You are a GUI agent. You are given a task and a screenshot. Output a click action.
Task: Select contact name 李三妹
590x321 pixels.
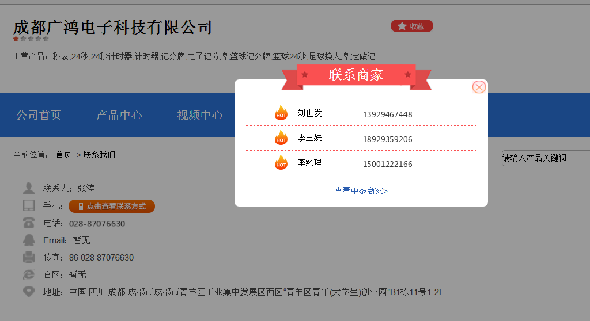(309, 138)
